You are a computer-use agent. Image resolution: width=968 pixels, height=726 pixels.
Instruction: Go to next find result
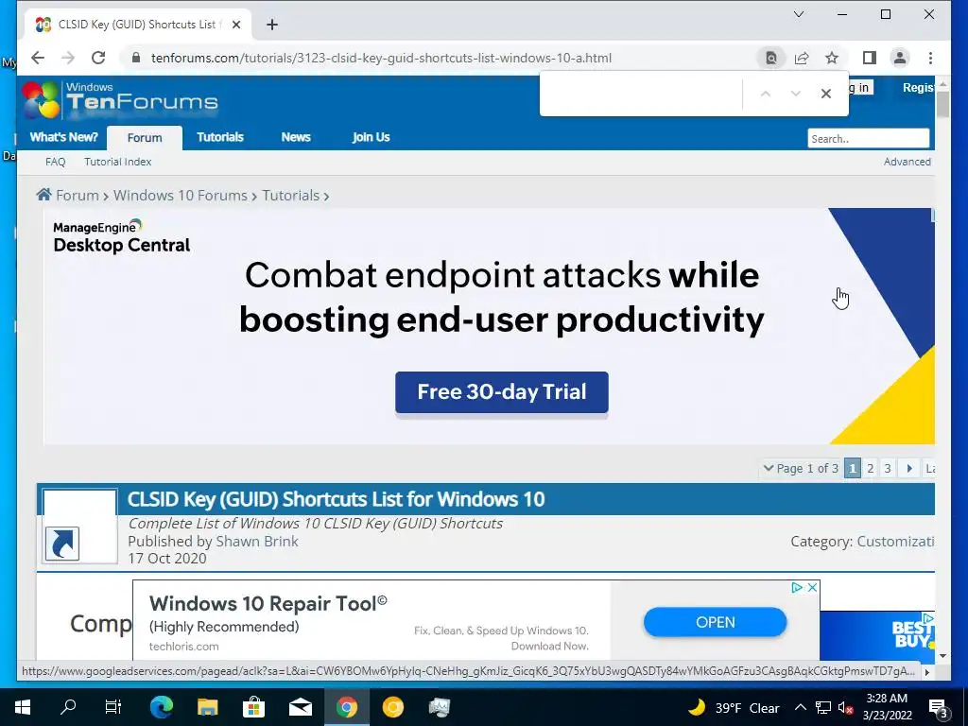coord(796,94)
